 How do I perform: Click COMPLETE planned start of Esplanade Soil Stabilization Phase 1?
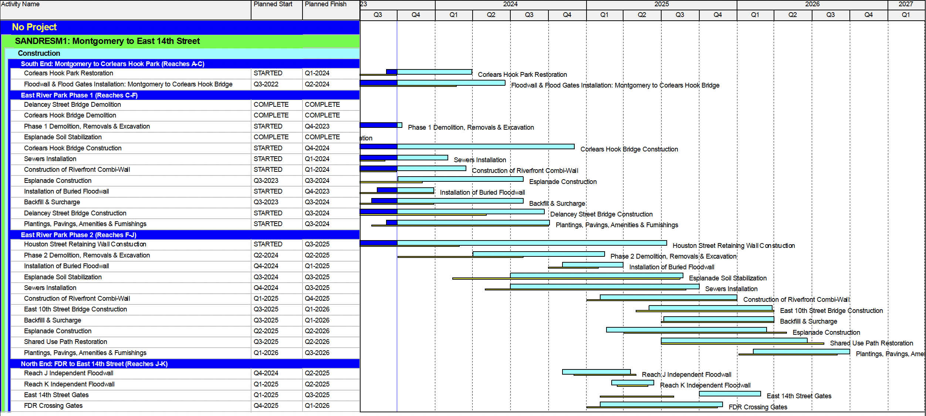(271, 137)
